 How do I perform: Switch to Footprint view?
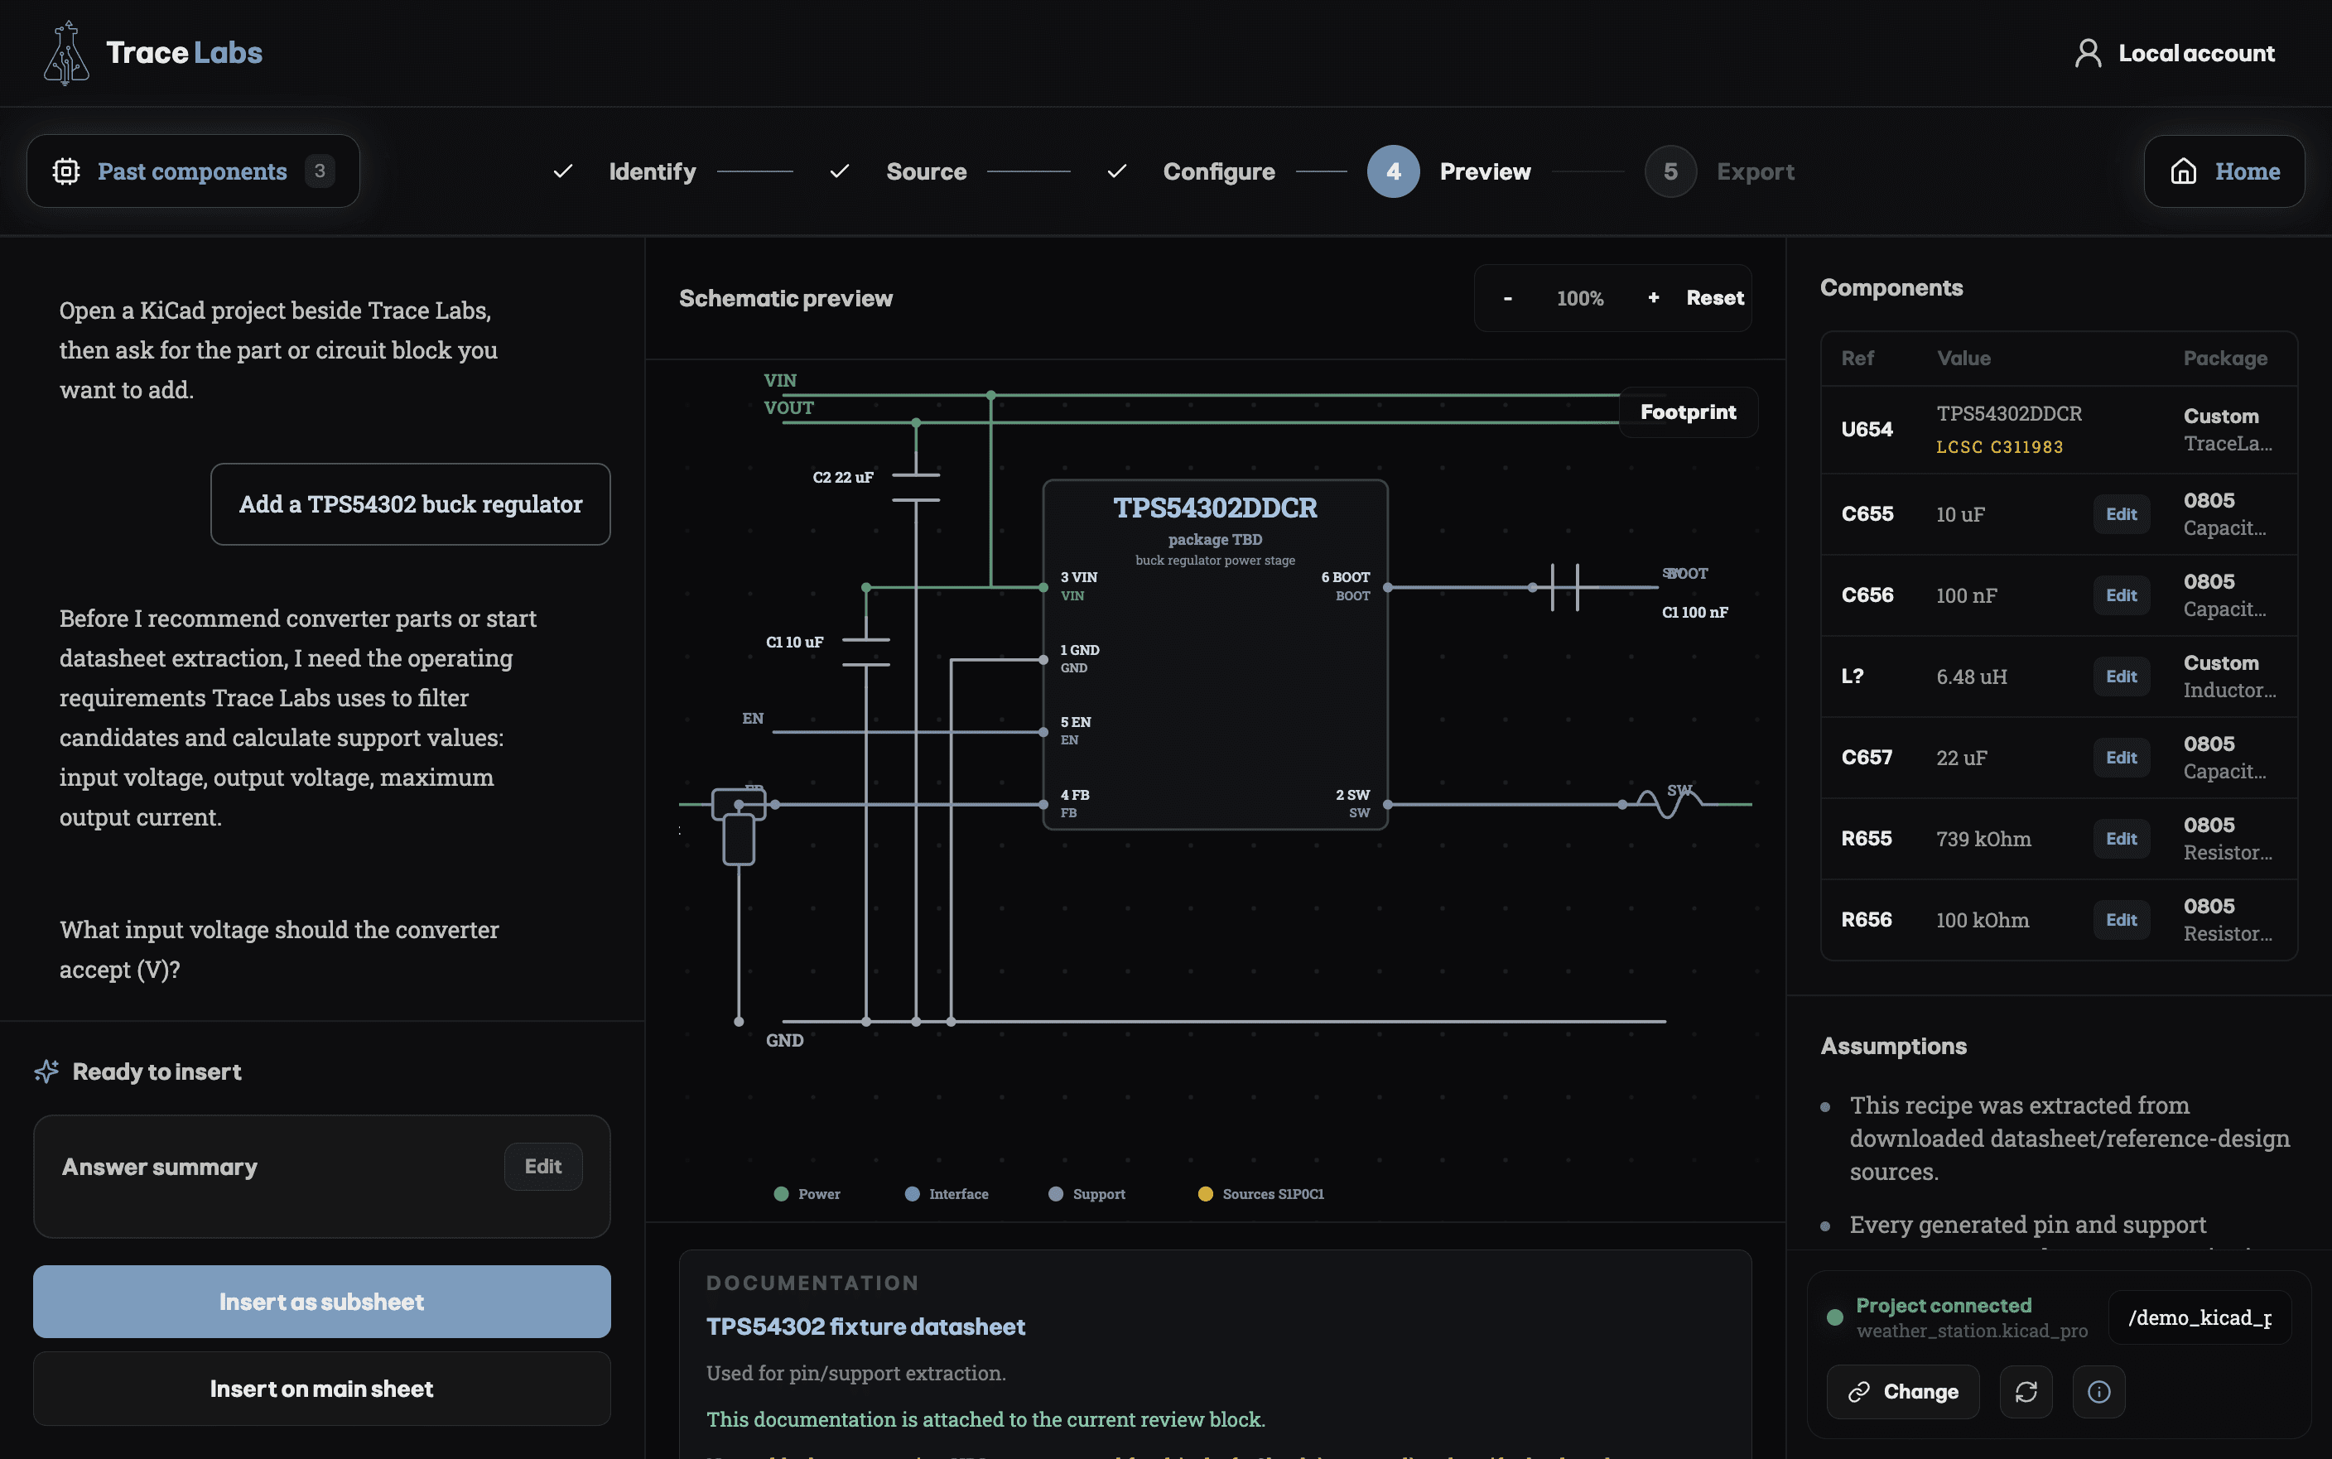pyautogui.click(x=1688, y=412)
